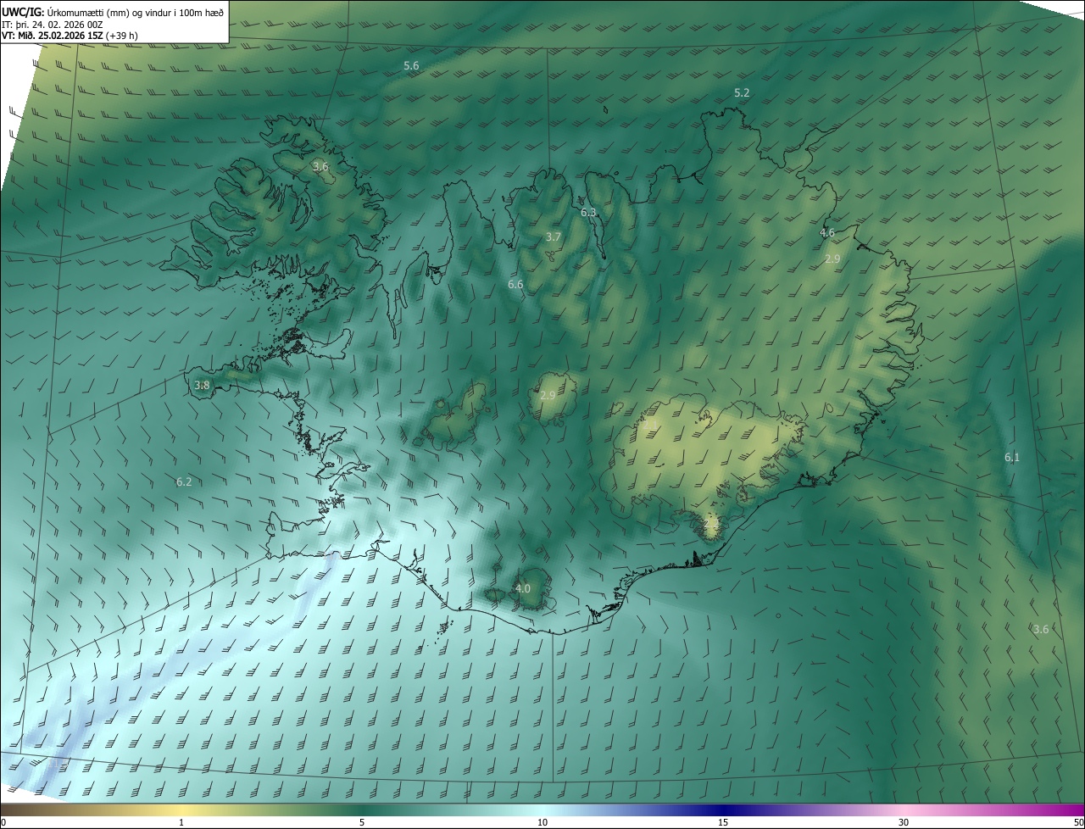The image size is (1085, 829).
Task: Click the 30 tick on the colour scale
Action: click(904, 822)
